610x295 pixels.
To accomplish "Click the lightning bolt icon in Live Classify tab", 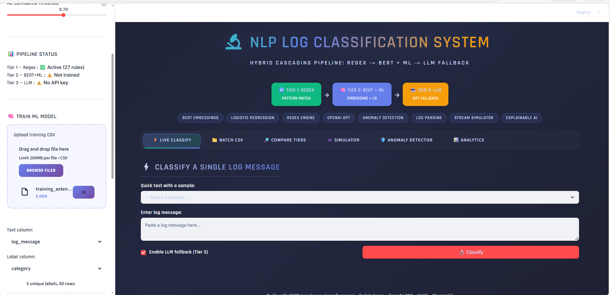I will [155, 140].
